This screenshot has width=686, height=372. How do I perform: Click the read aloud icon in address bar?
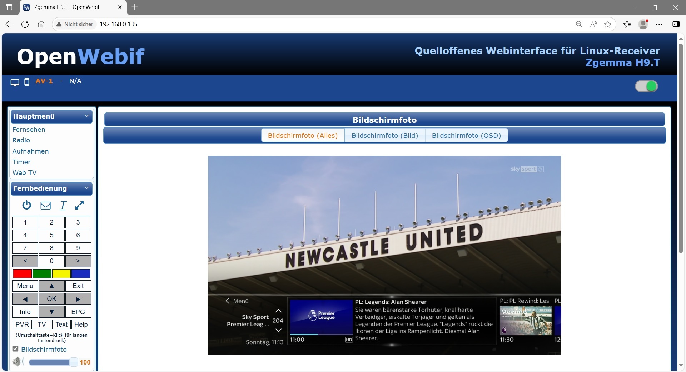593,24
